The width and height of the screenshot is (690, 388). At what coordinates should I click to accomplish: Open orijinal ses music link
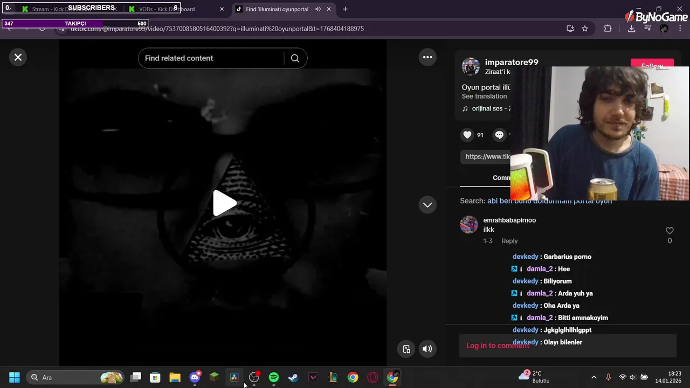point(486,108)
